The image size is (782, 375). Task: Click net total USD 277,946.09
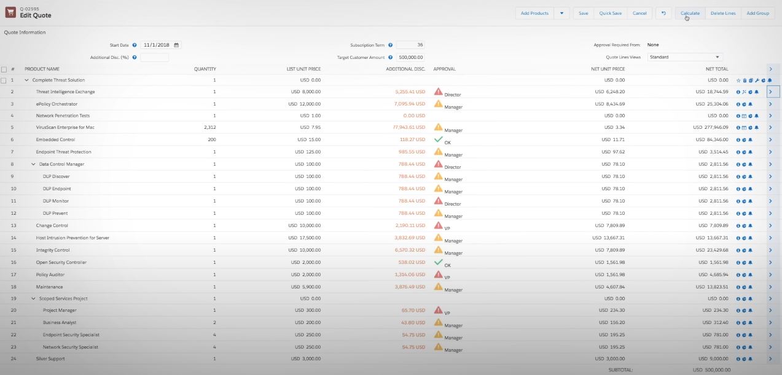point(711,128)
